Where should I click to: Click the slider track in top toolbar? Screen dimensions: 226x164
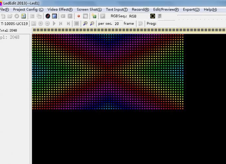pyautogui.click(x=201, y=16)
